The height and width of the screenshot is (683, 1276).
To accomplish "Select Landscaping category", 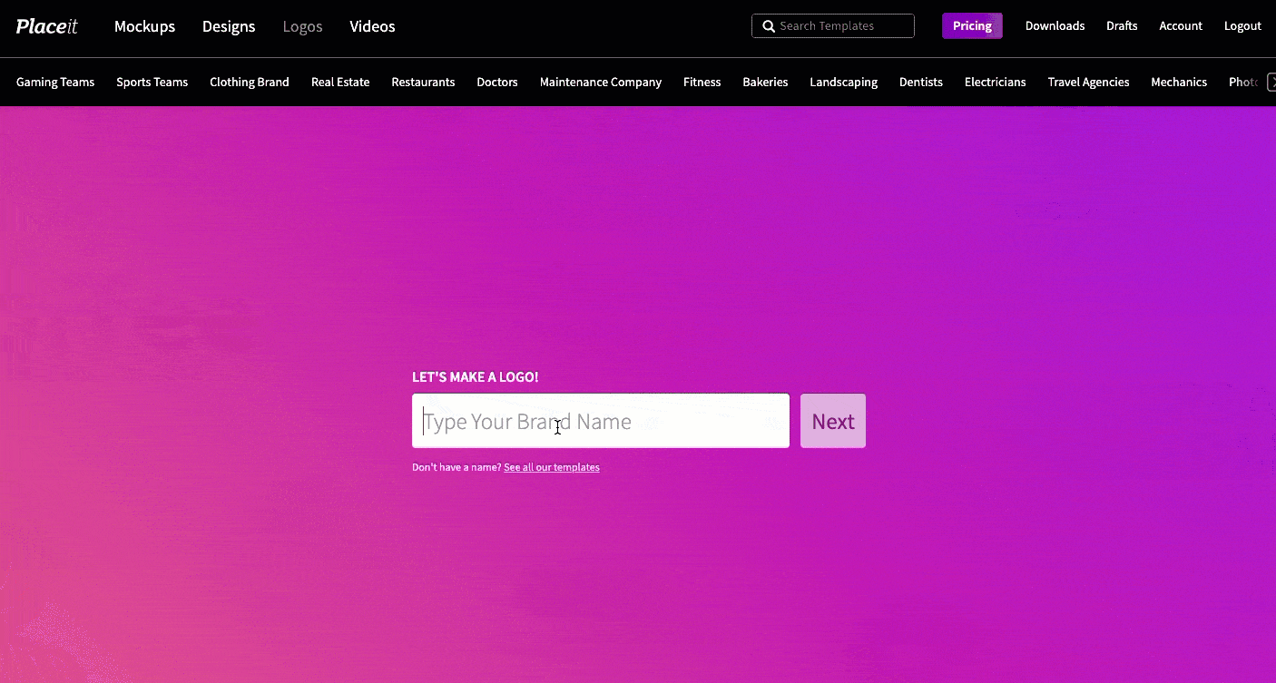I will point(844,82).
